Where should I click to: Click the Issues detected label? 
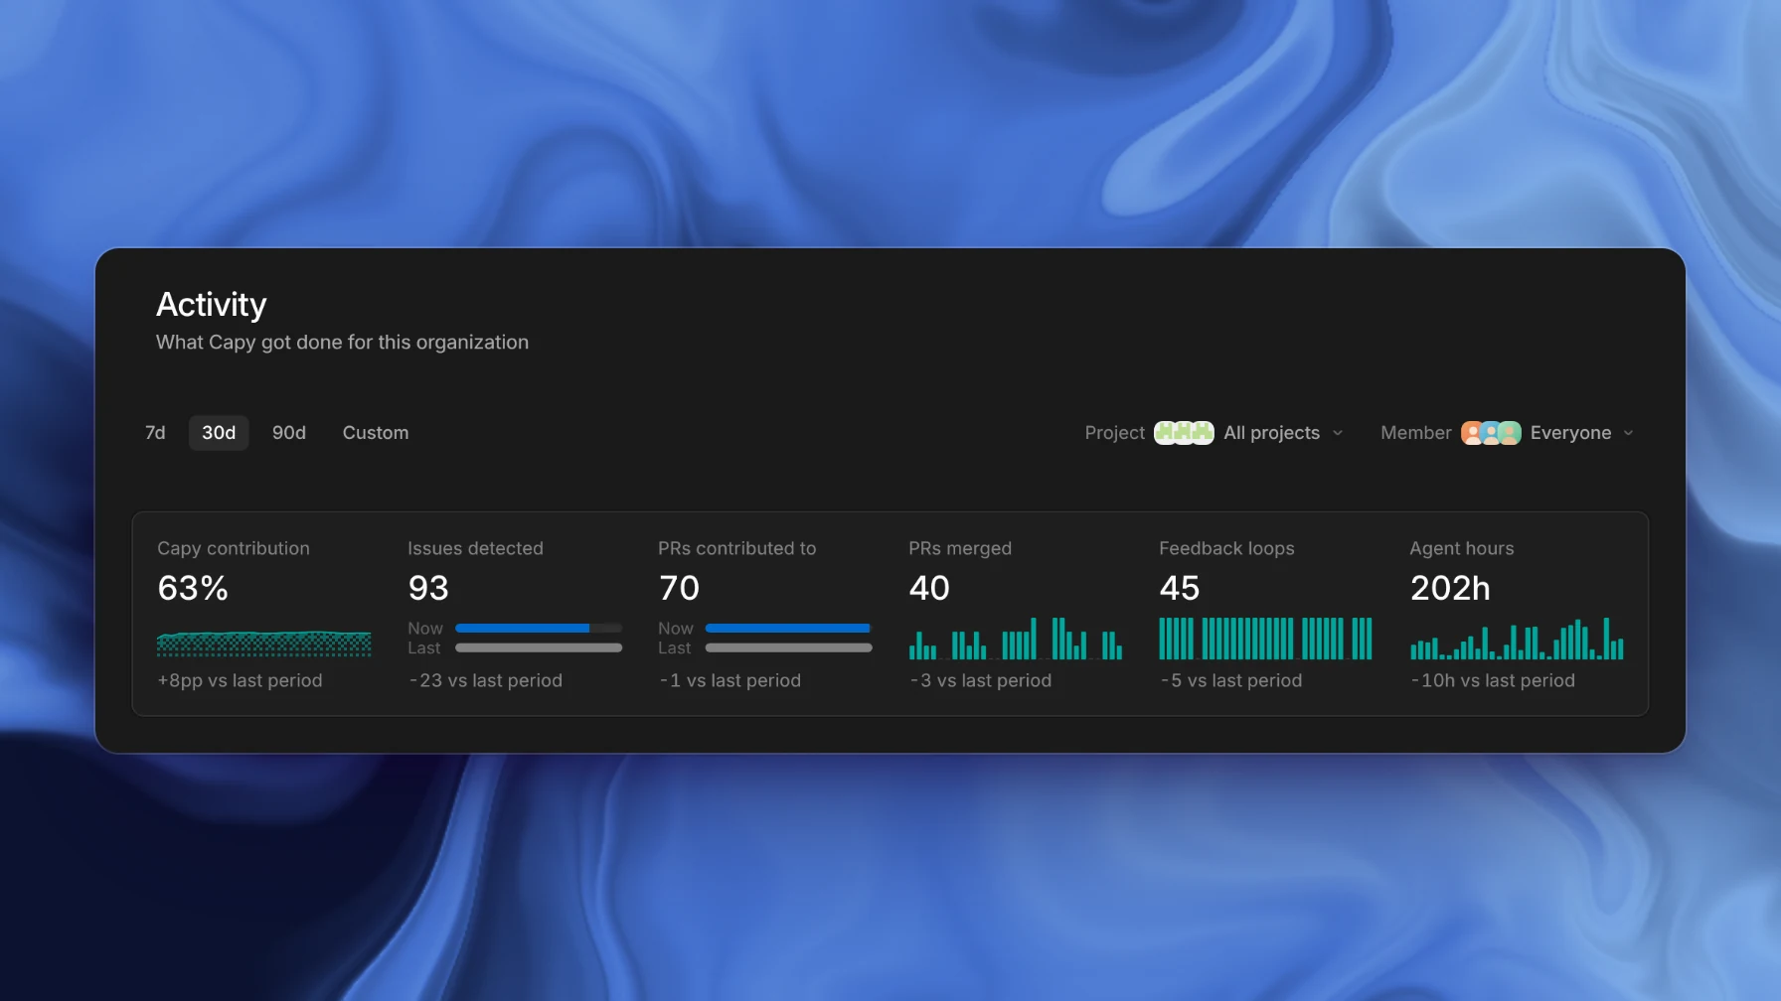click(x=475, y=548)
